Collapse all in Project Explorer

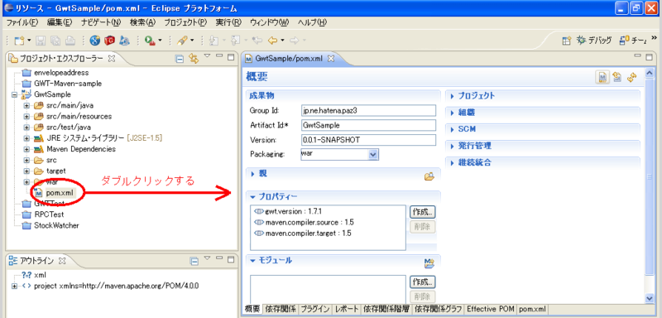180,59
